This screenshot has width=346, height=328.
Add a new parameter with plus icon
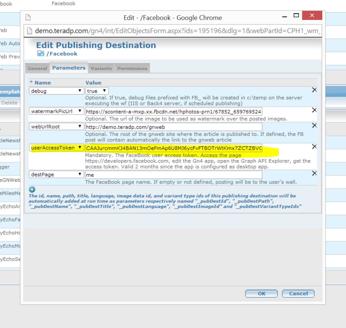(x=32, y=189)
